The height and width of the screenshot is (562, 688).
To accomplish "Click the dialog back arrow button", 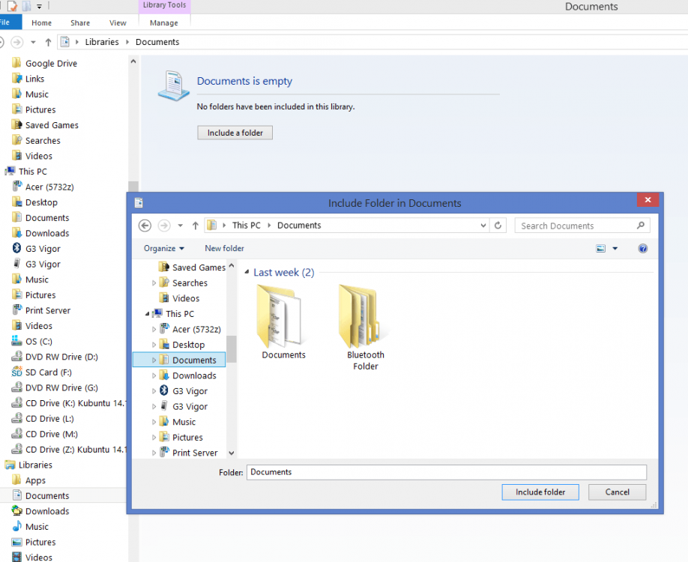I will (x=145, y=226).
